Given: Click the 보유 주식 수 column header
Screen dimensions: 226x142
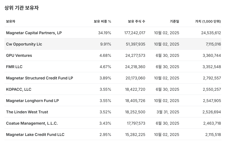Looking at the screenshot, I should (136, 22).
